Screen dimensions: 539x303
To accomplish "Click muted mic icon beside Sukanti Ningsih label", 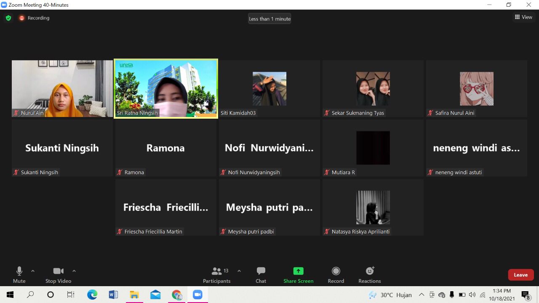I will pos(16,172).
